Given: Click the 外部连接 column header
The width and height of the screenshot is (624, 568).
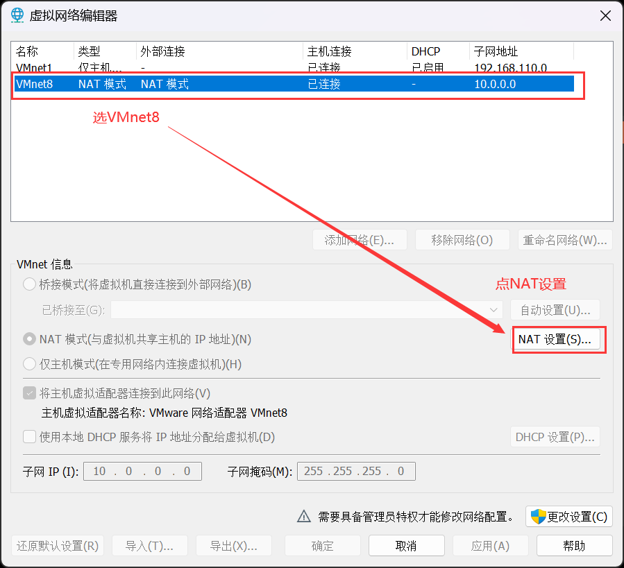Looking at the screenshot, I should pos(219,51).
